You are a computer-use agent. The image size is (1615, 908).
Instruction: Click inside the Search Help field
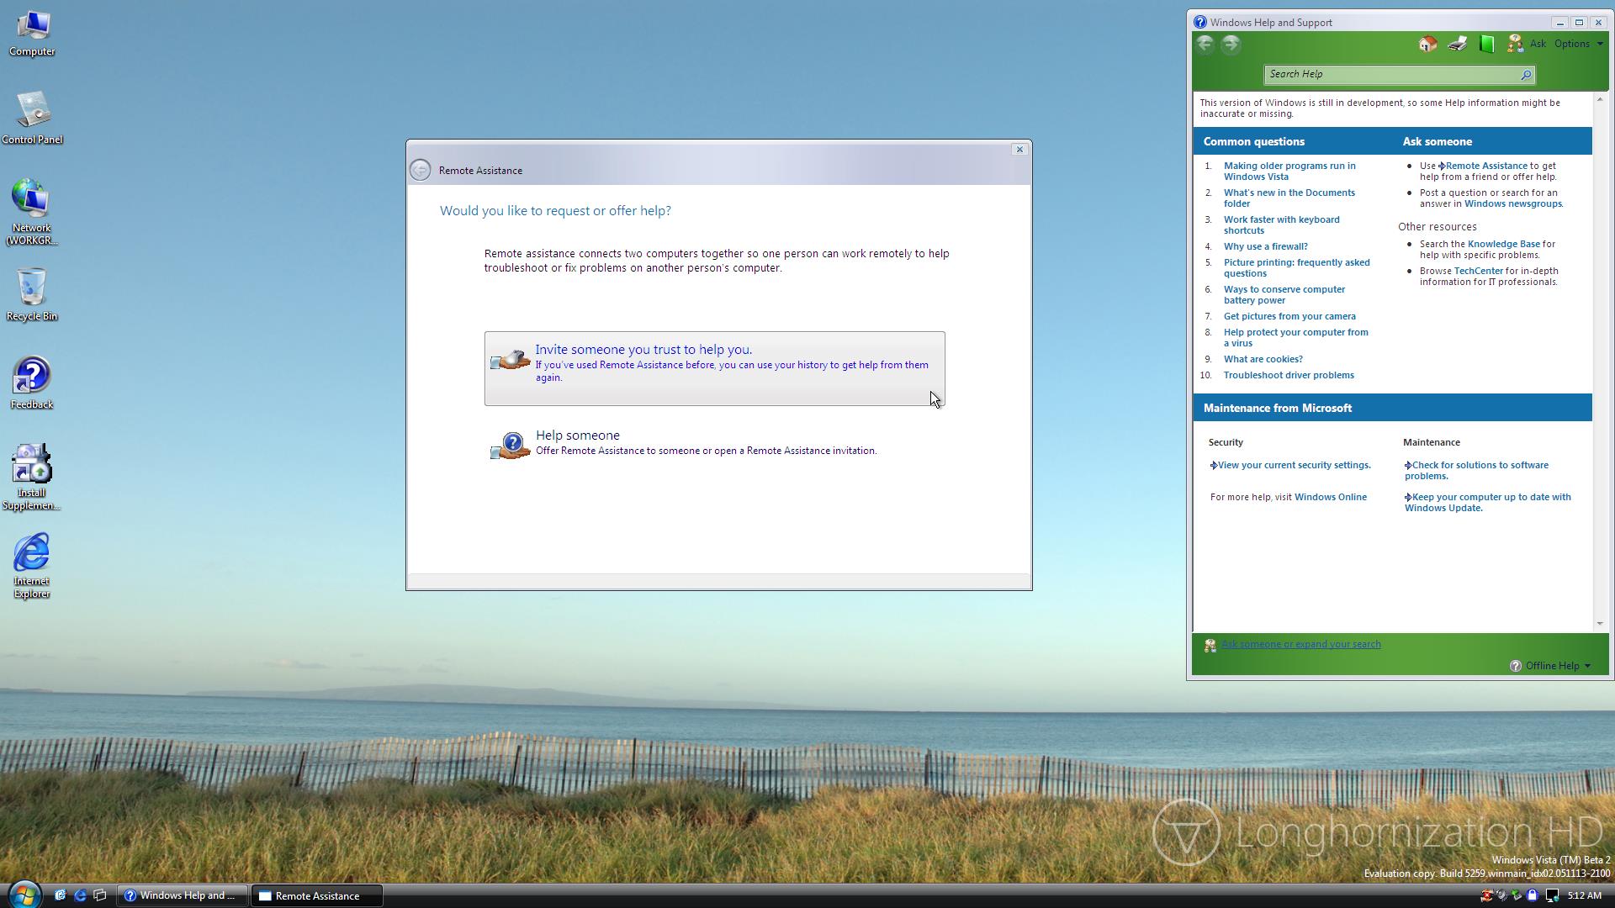tap(1388, 75)
